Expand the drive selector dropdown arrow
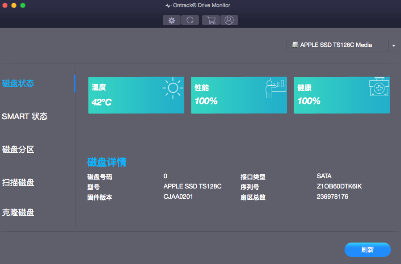 [x=393, y=46]
